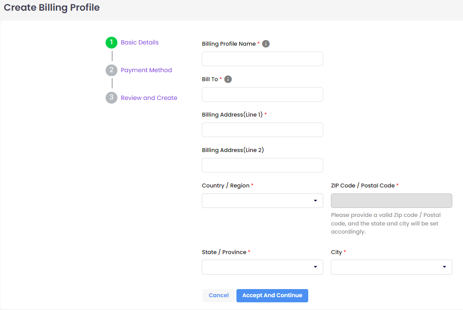The width and height of the screenshot is (463, 310).
Task: Click the ZIP Code / Postal Code field
Action: tap(391, 201)
